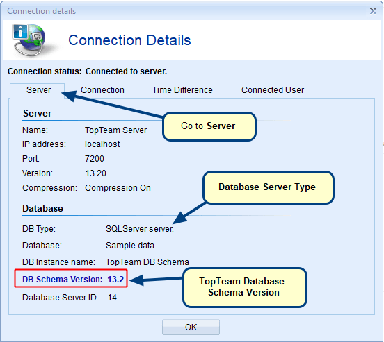
Task: Click the 'Name:' label
Action: [x=35, y=130]
